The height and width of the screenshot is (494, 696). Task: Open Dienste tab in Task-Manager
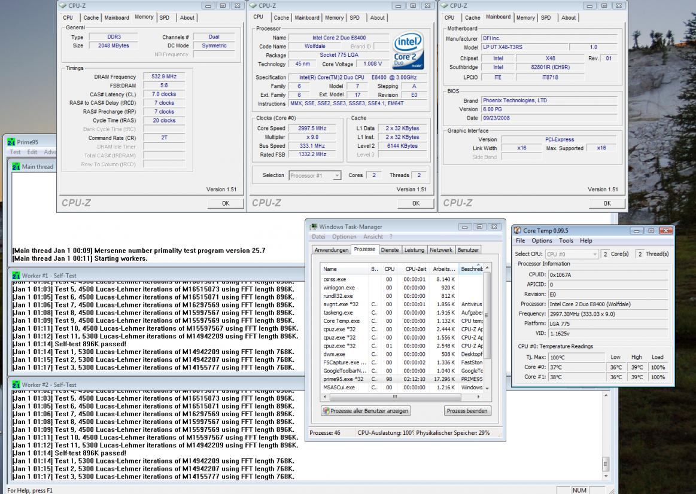(390, 250)
